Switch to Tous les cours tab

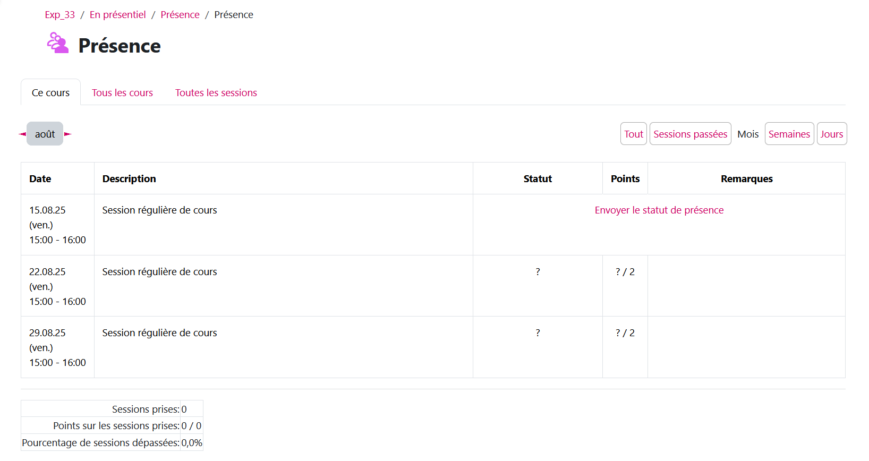point(122,93)
